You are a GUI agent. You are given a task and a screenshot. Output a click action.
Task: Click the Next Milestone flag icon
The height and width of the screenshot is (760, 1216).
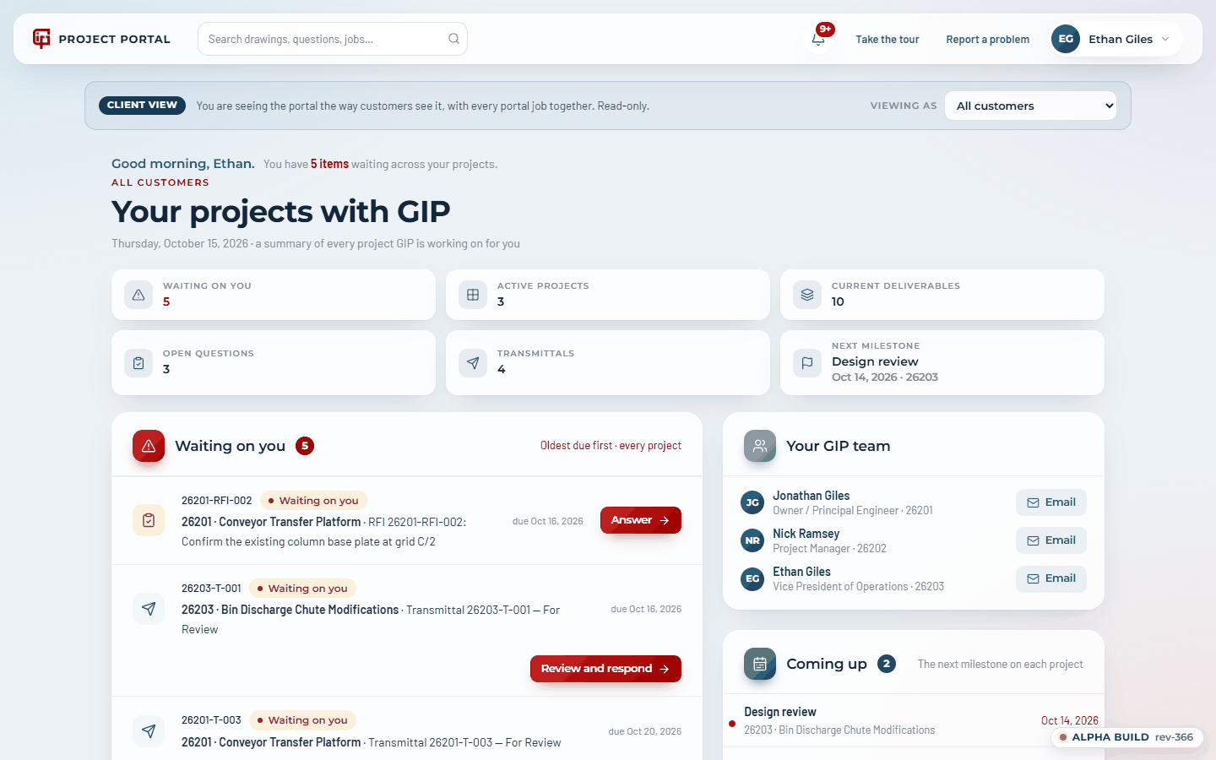[807, 363]
